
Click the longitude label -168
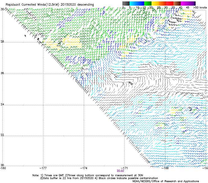pos(165,168)
